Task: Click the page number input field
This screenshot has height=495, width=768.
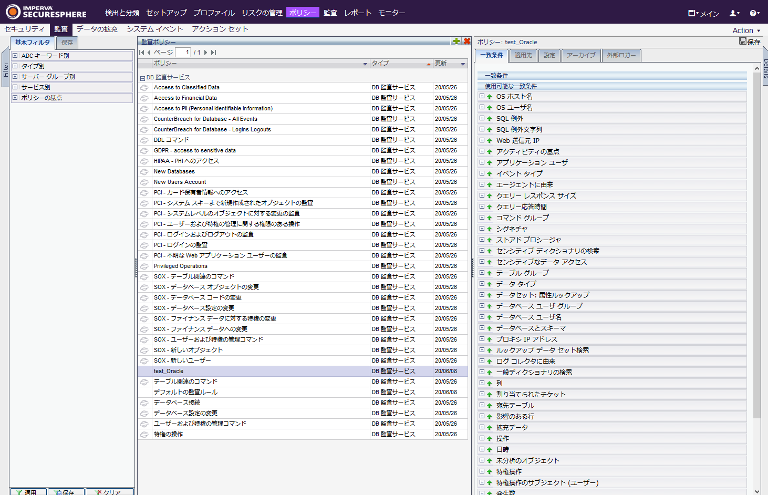Action: (x=182, y=52)
